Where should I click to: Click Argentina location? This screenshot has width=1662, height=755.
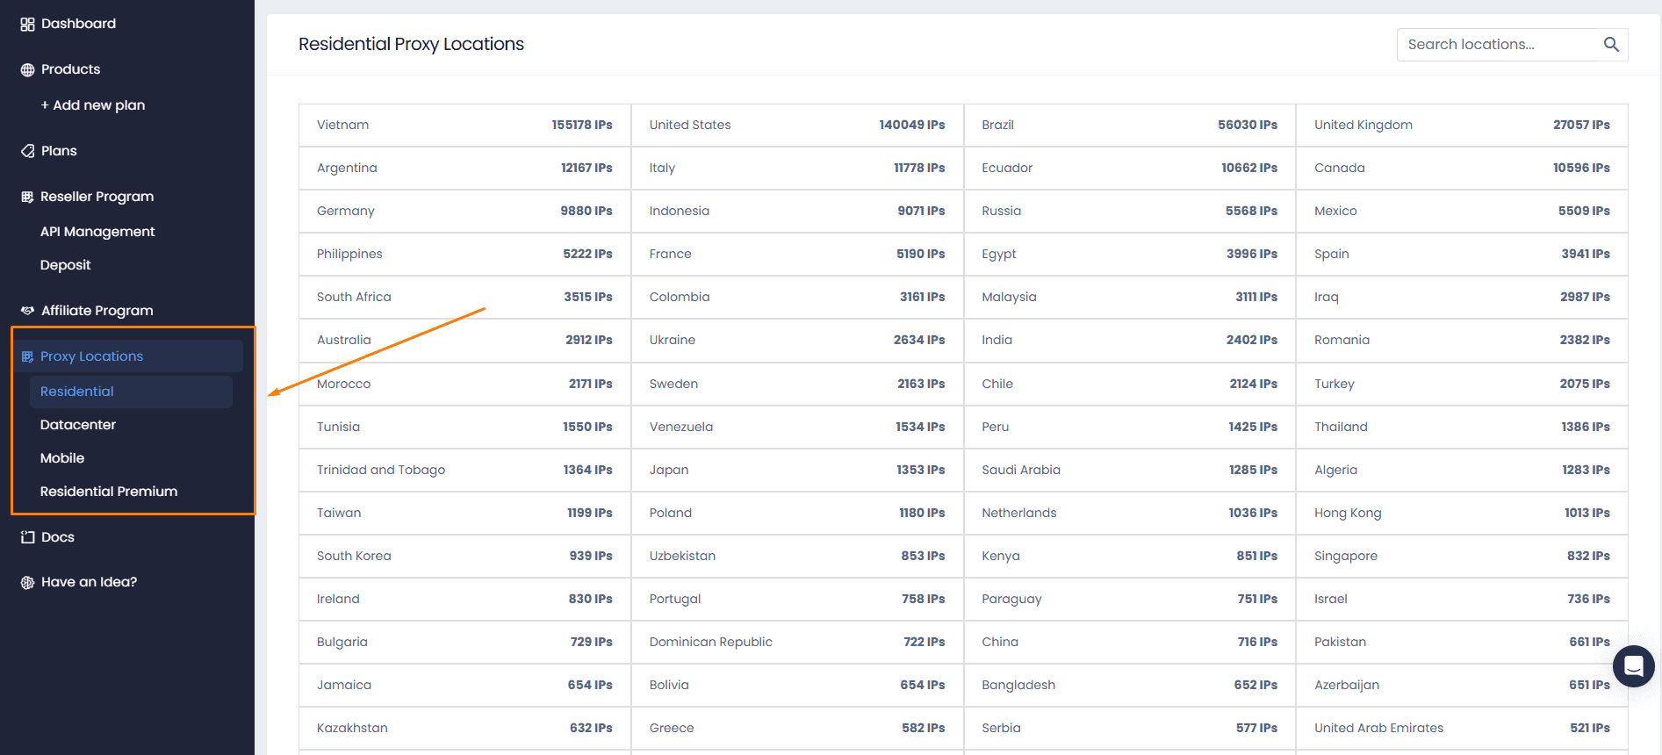click(x=464, y=168)
